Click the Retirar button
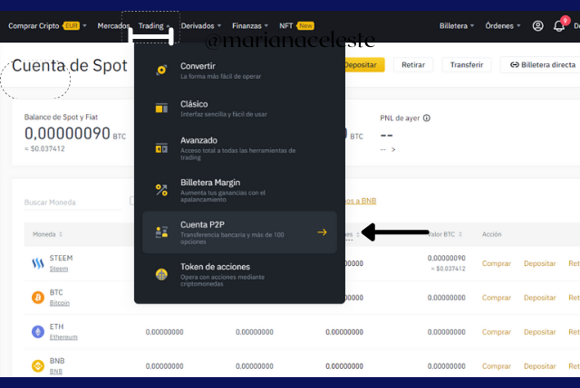The width and height of the screenshot is (580, 388). coord(413,65)
